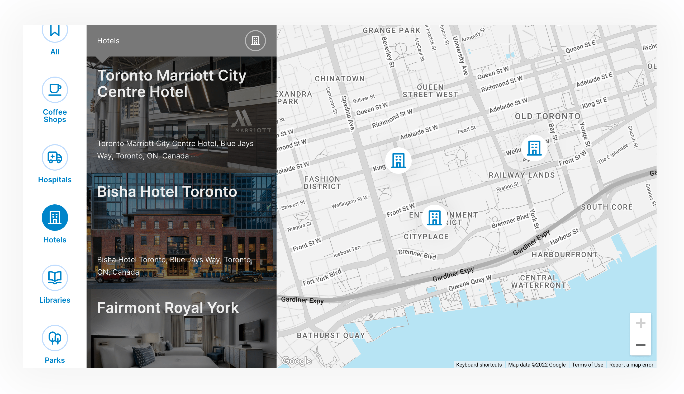Select the Coffee Shops cup icon
The width and height of the screenshot is (684, 394).
(55, 90)
